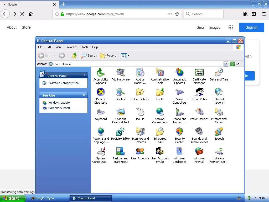Open Administrative Tools icon

tap(160, 76)
